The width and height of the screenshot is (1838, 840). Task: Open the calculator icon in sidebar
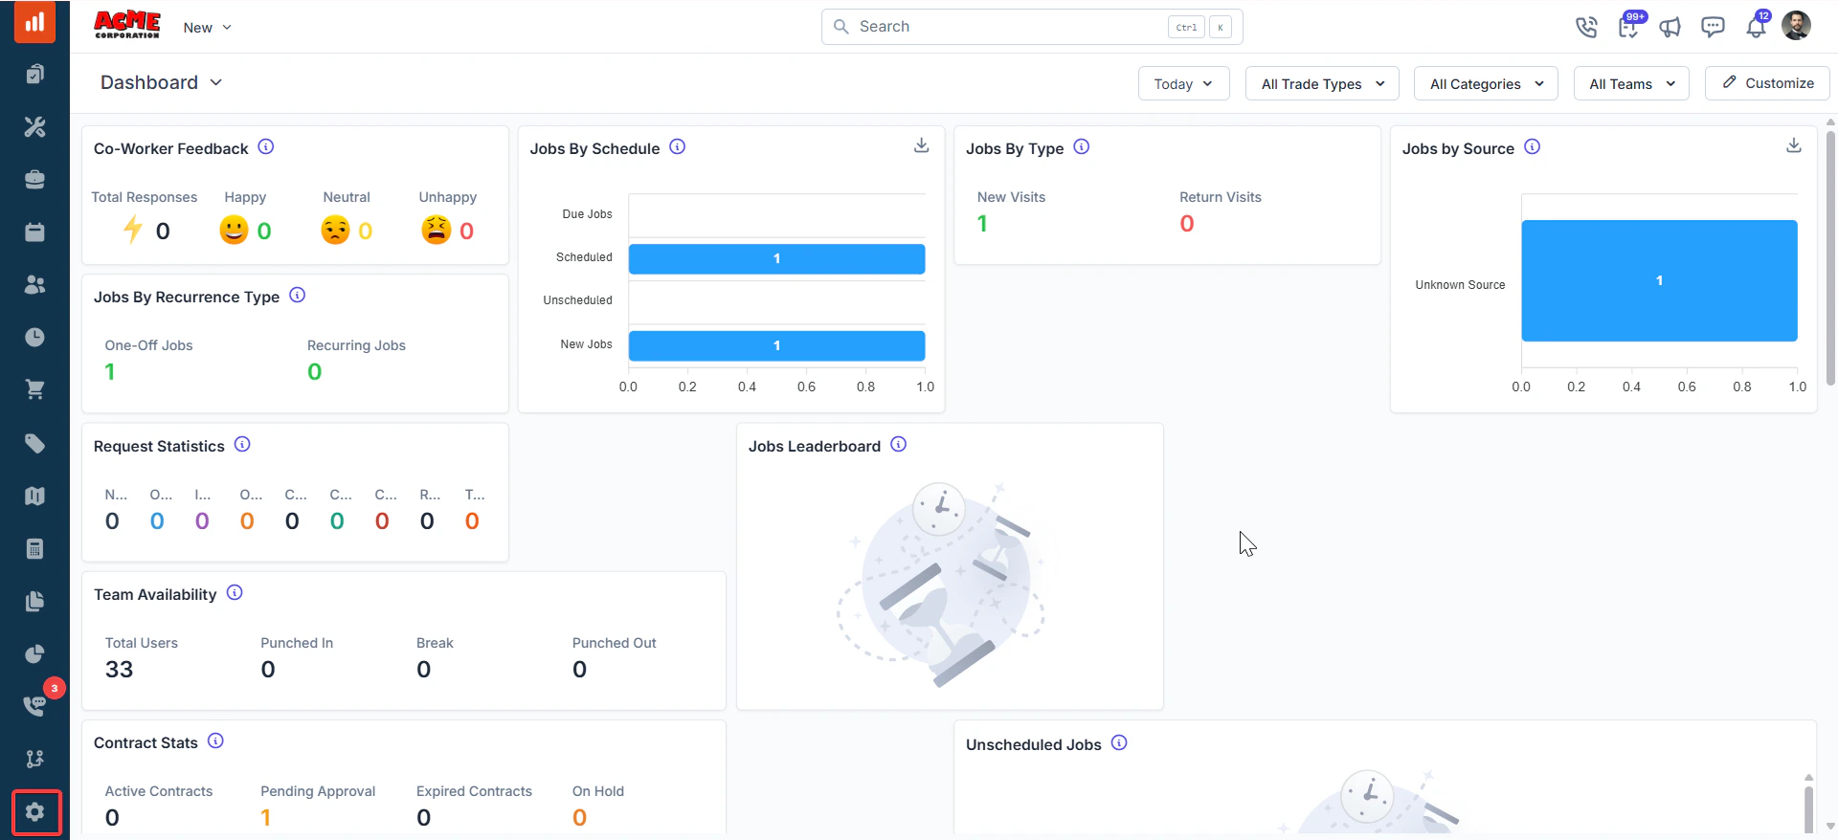(34, 548)
